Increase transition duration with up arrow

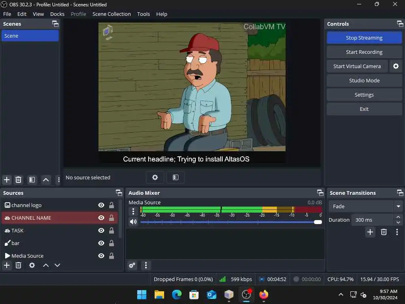point(398,217)
